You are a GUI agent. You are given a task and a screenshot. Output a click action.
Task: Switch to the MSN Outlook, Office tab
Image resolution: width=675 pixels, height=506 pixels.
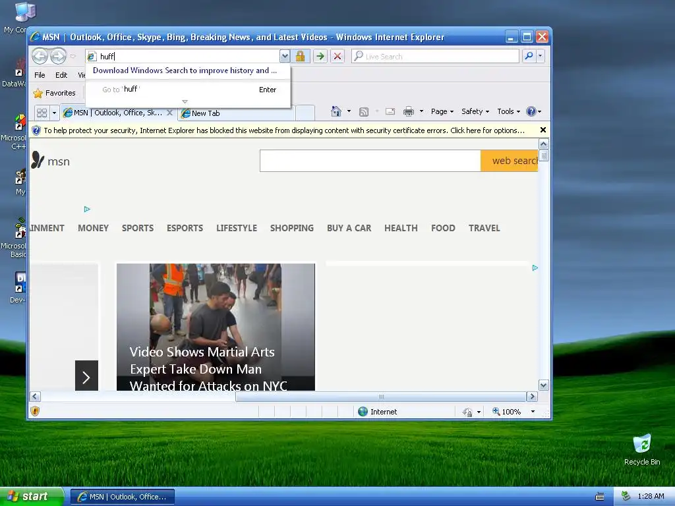113,113
